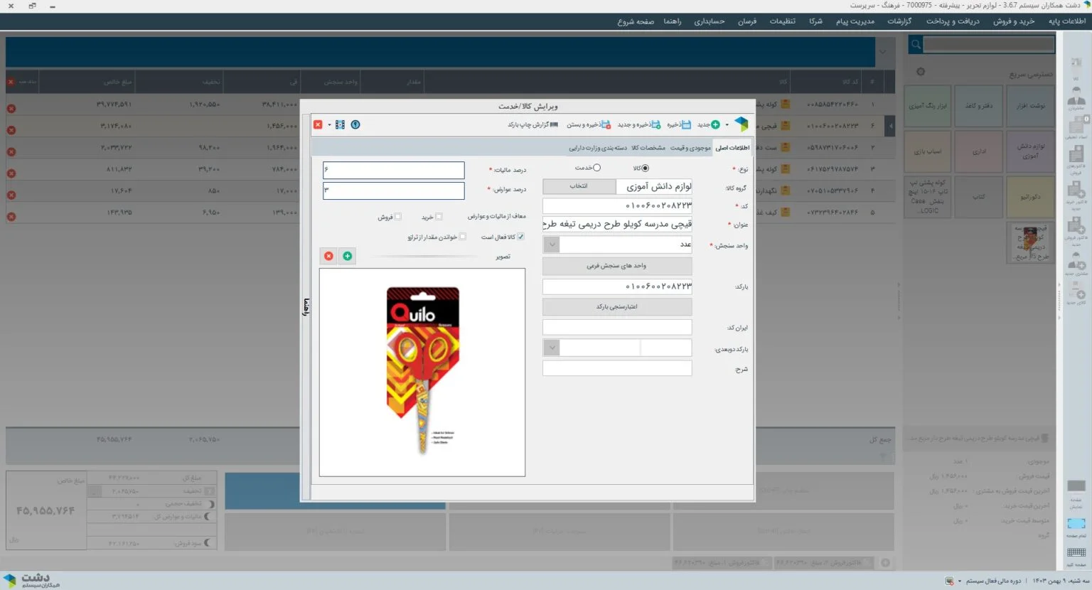
Task: Click اعتبارسنجی بارکد button
Action: (x=617, y=307)
